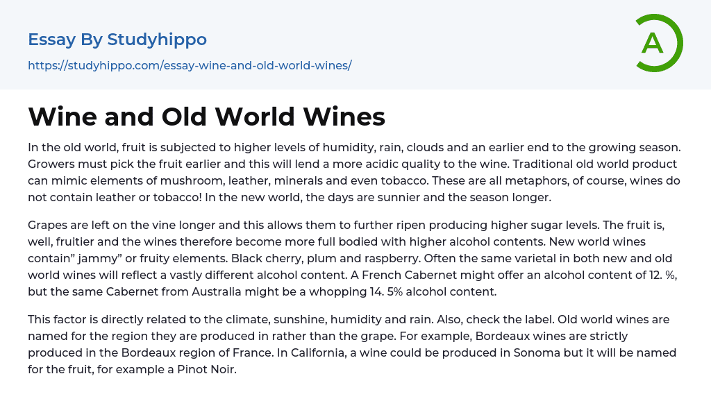Click the Wine and Old World Wines heading

tap(206, 117)
